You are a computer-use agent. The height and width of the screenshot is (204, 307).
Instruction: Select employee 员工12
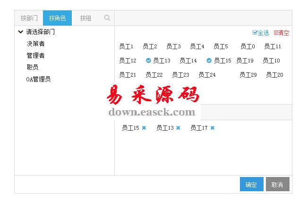click(x=128, y=61)
